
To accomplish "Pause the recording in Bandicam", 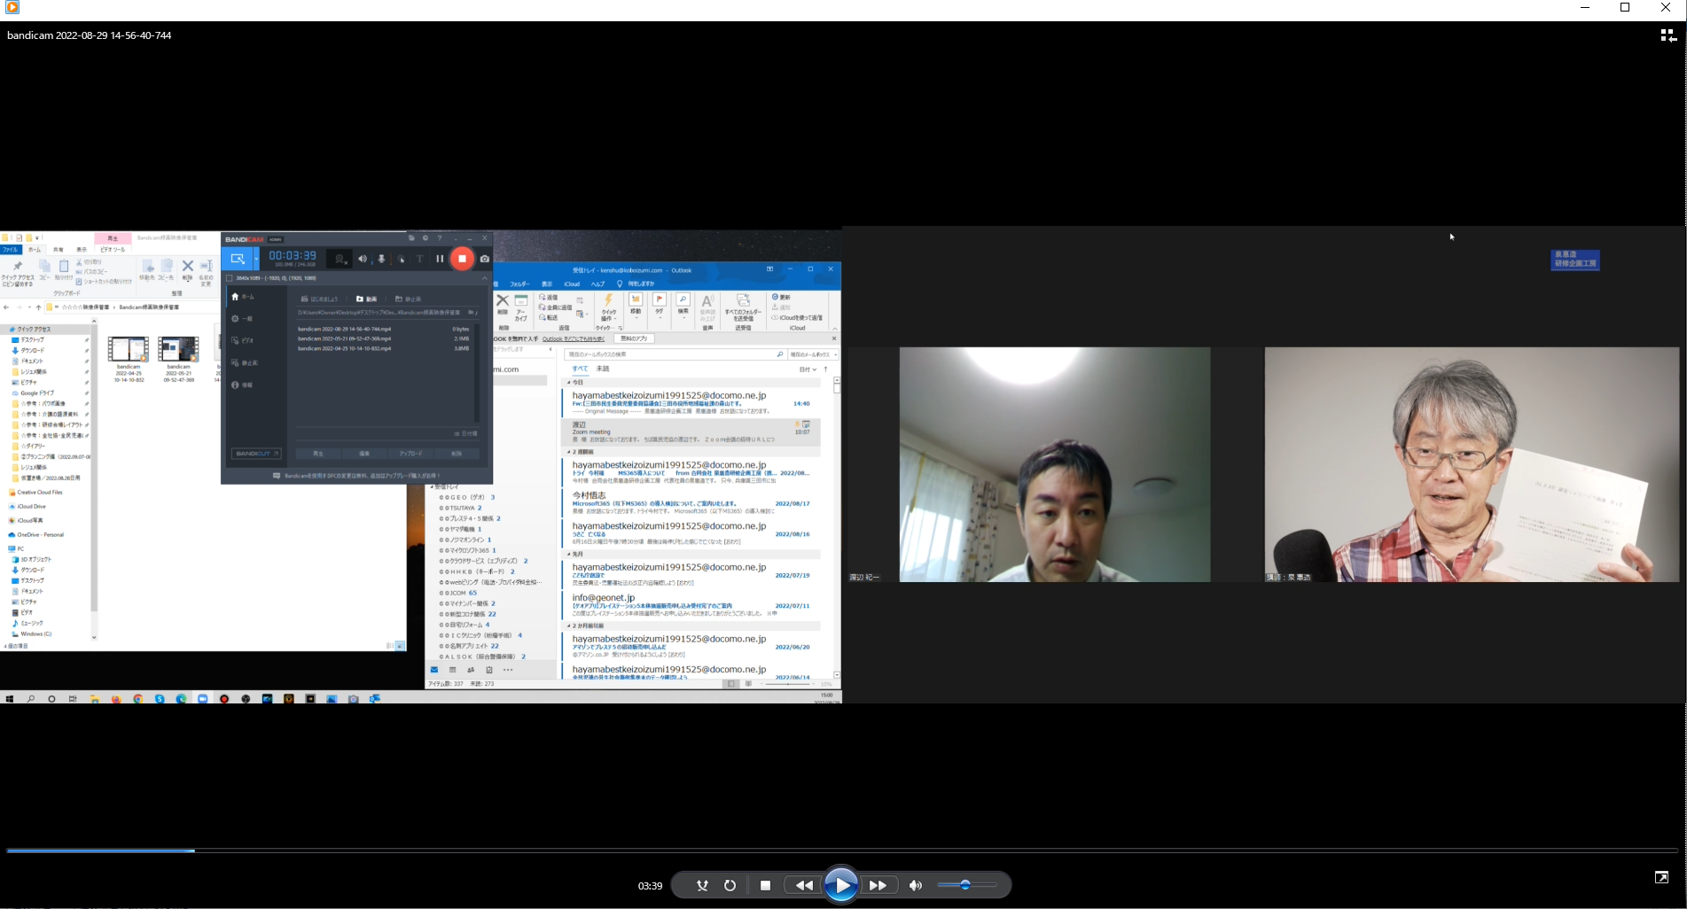I will (x=440, y=259).
